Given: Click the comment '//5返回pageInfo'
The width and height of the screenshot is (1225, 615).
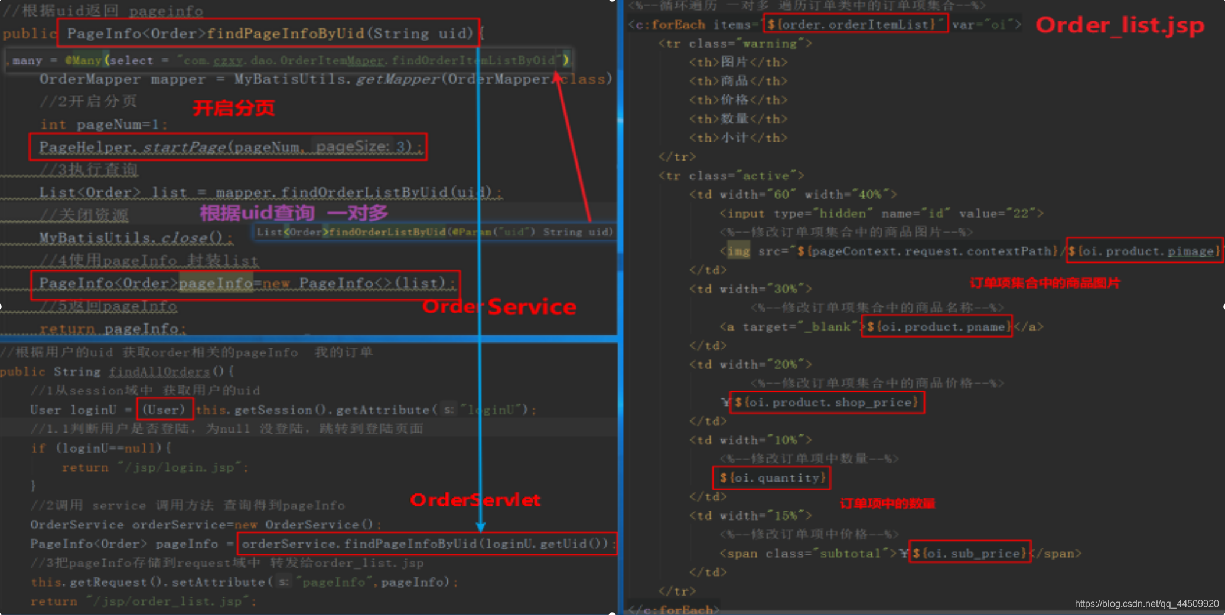Looking at the screenshot, I should [108, 306].
